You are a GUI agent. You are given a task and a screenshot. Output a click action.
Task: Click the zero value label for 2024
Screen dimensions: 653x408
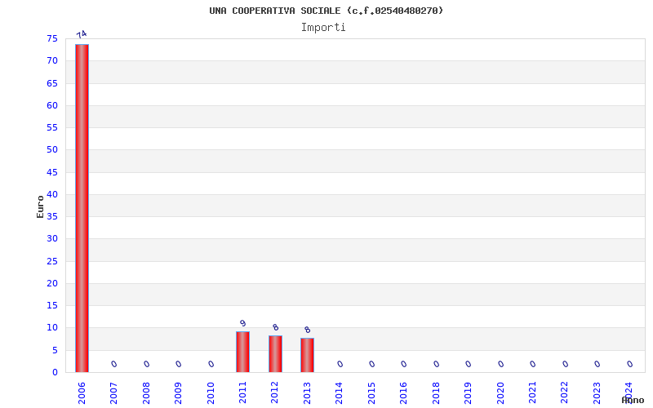629,364
